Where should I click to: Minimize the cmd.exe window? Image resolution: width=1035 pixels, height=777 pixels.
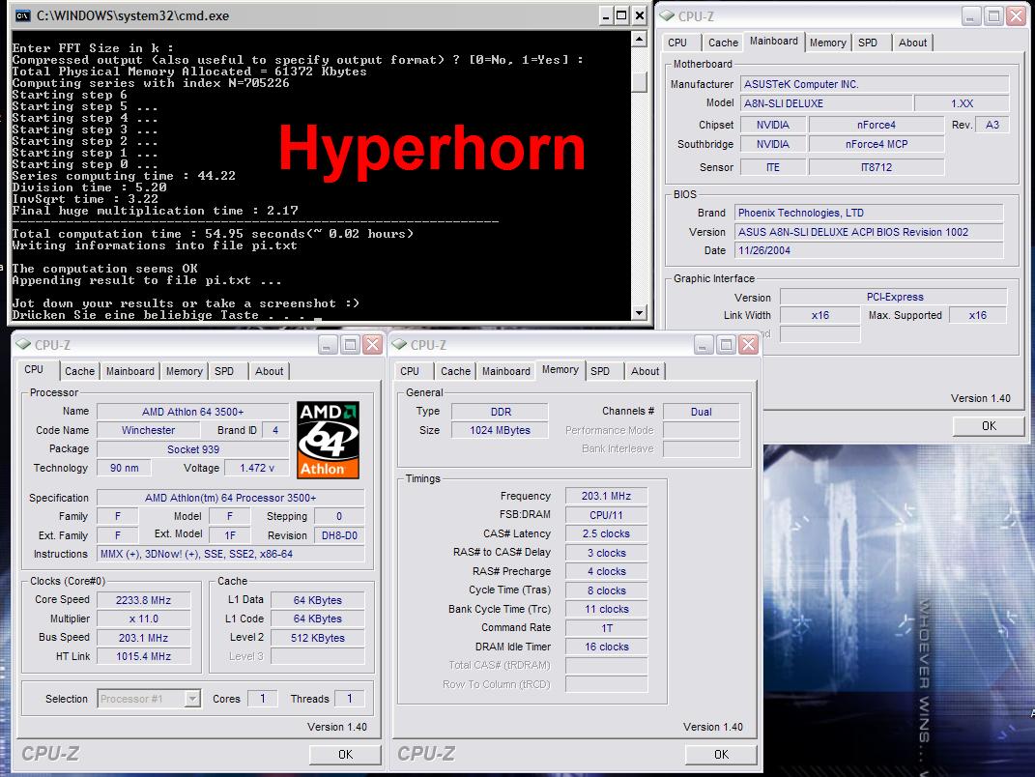point(605,15)
